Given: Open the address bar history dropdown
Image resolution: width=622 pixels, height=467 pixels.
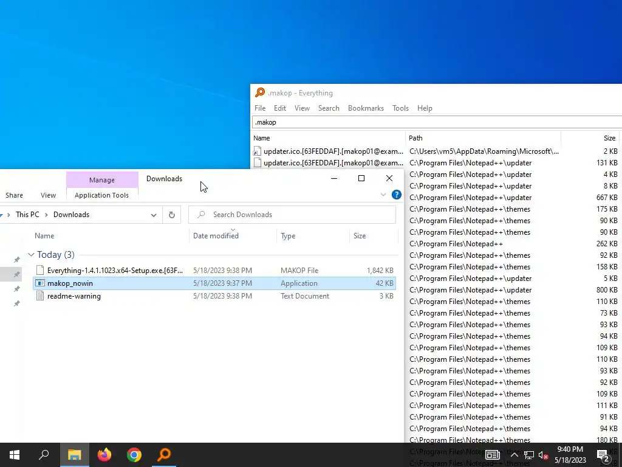Looking at the screenshot, I should click(154, 215).
